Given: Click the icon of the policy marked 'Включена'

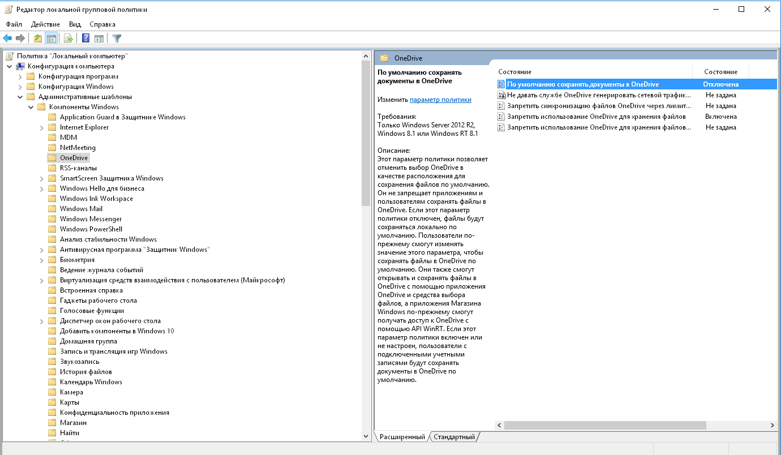Looking at the screenshot, I should pos(501,117).
